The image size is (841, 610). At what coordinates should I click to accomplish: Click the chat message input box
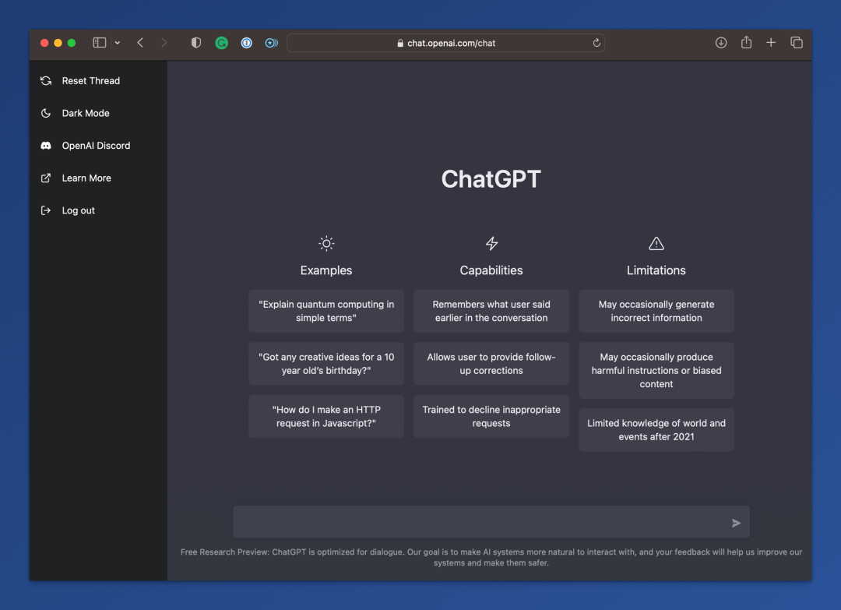point(491,522)
